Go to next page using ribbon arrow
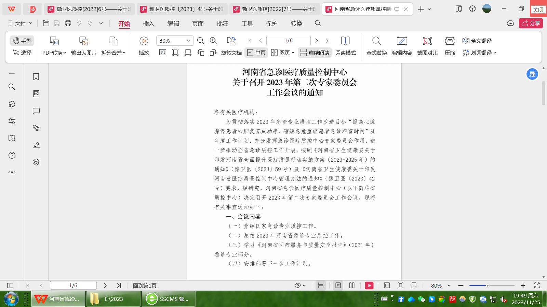The width and height of the screenshot is (547, 307). [317, 41]
